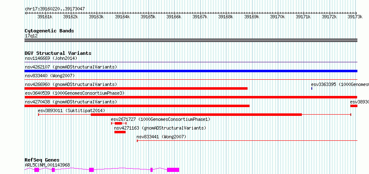This screenshot has width=369, height=174.
Task: Select the thin red nsv833441 variant line
Action: [247, 141]
